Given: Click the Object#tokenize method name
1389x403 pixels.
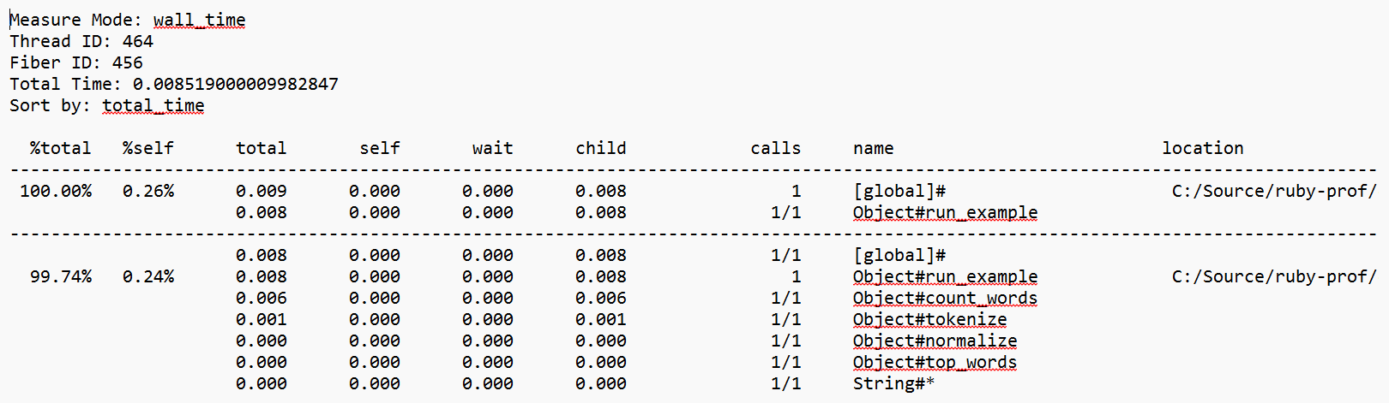Looking at the screenshot, I should click(929, 319).
